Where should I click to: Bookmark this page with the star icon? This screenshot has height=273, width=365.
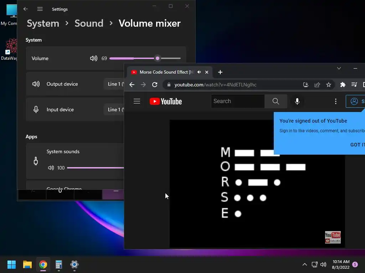(328, 85)
